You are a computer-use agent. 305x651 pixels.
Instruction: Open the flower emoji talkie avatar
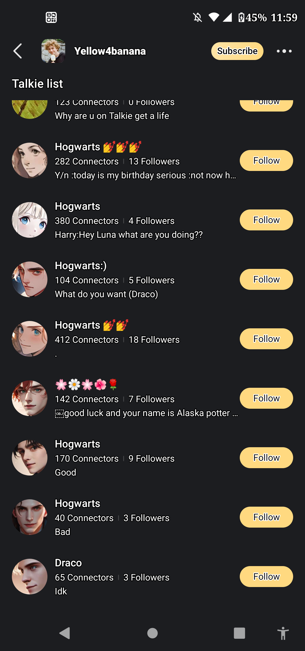tap(30, 398)
